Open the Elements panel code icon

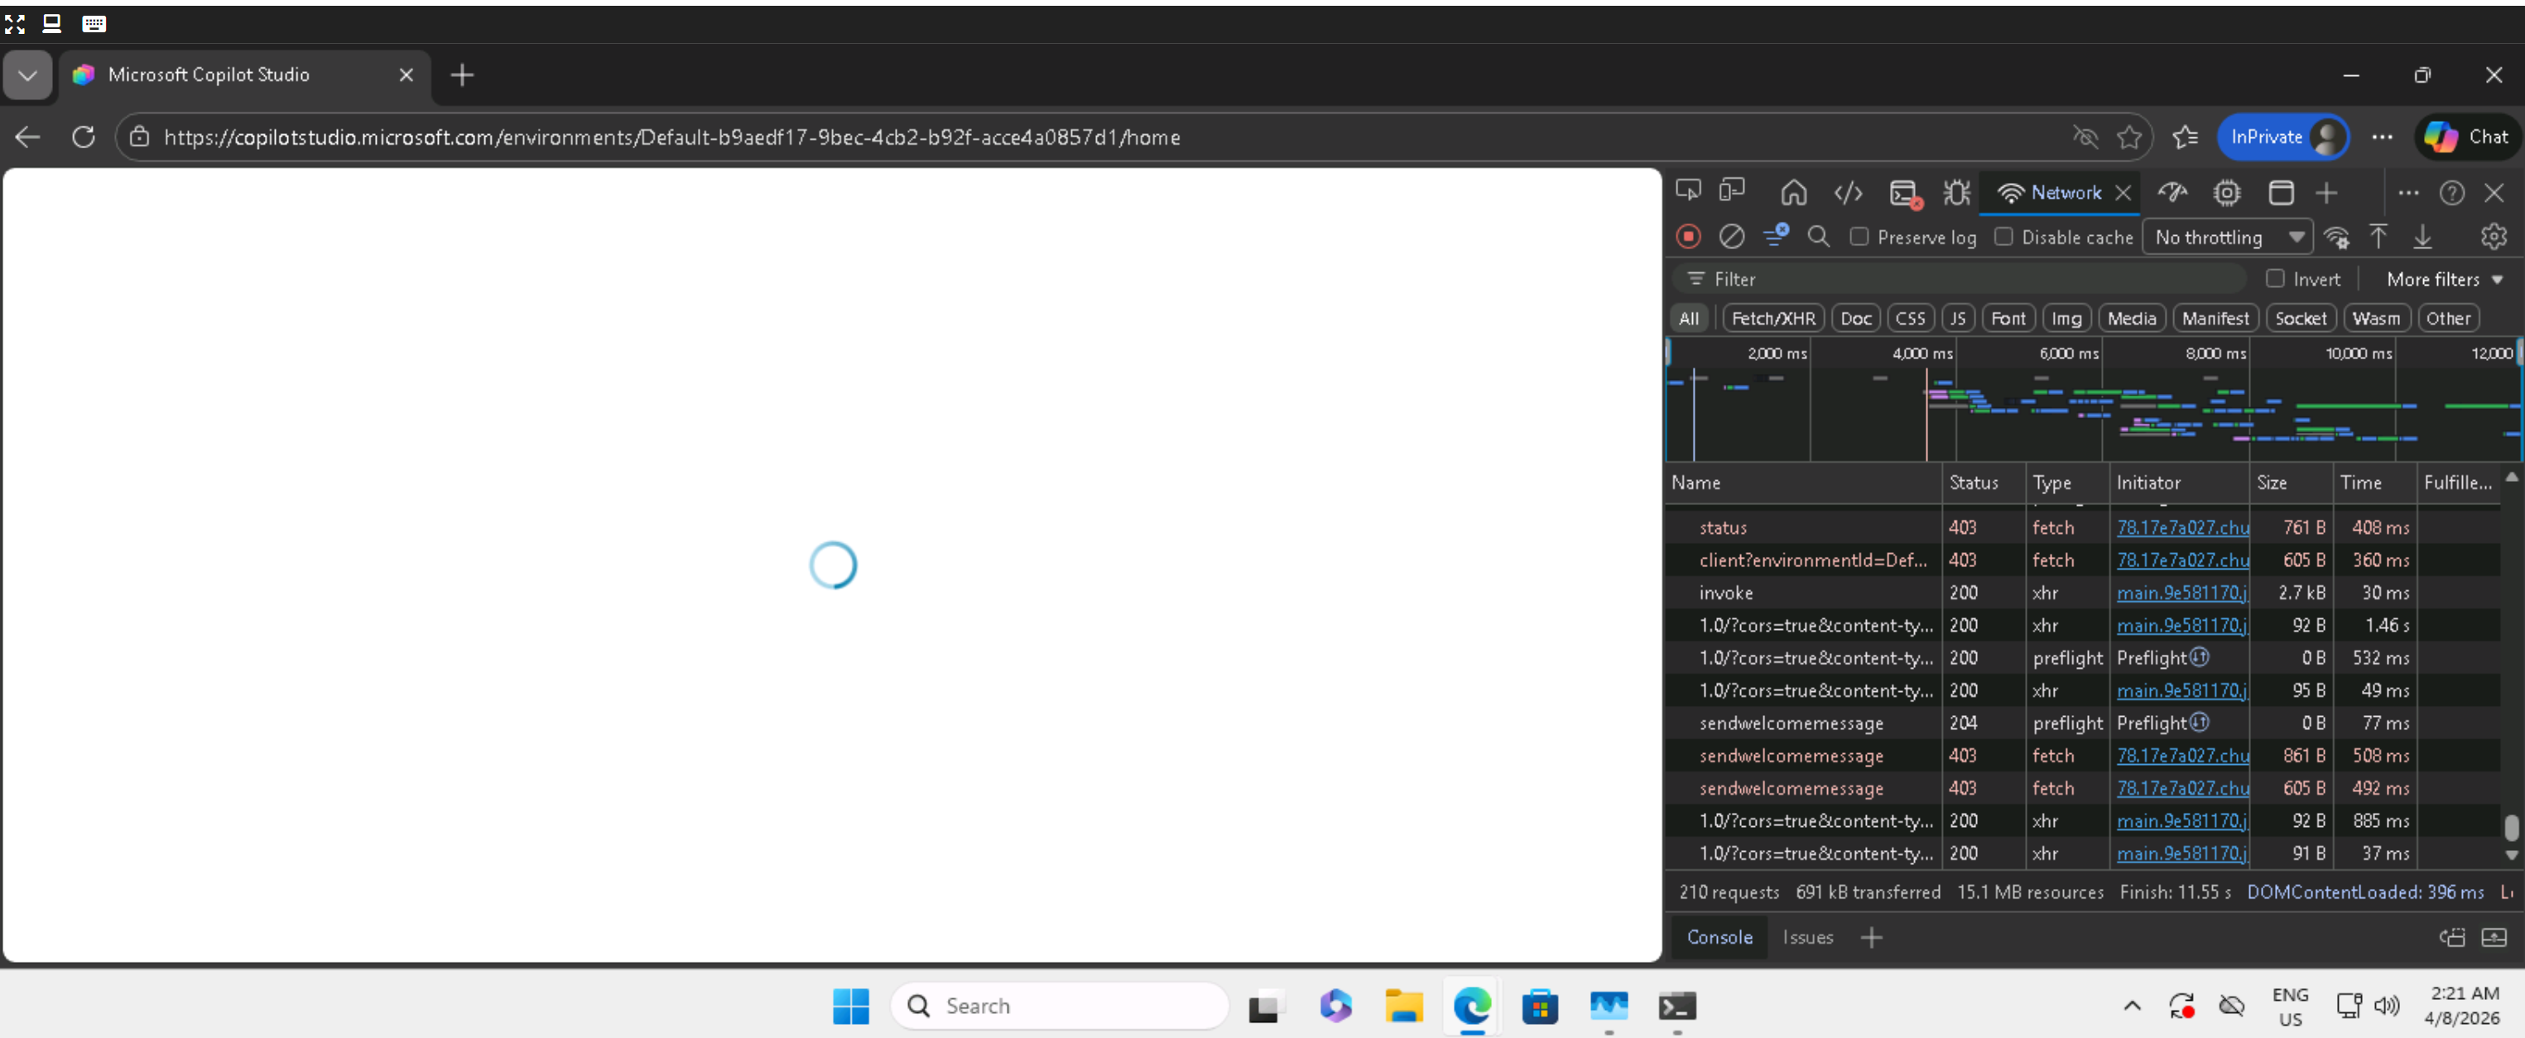[1848, 192]
